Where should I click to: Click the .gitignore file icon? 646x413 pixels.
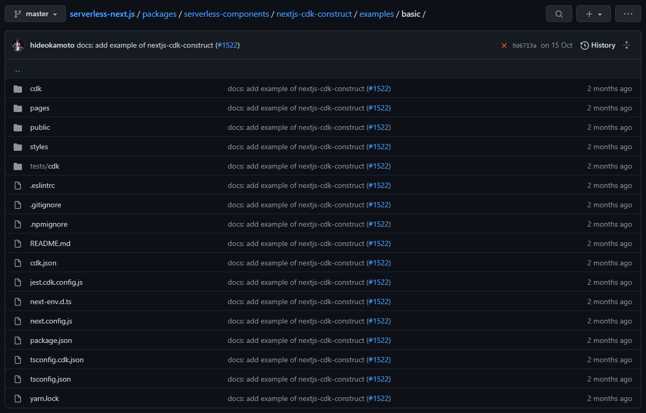18,205
